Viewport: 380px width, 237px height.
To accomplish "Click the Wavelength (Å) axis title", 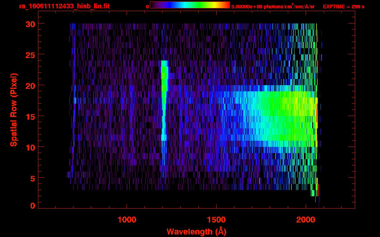I will (x=196, y=231).
